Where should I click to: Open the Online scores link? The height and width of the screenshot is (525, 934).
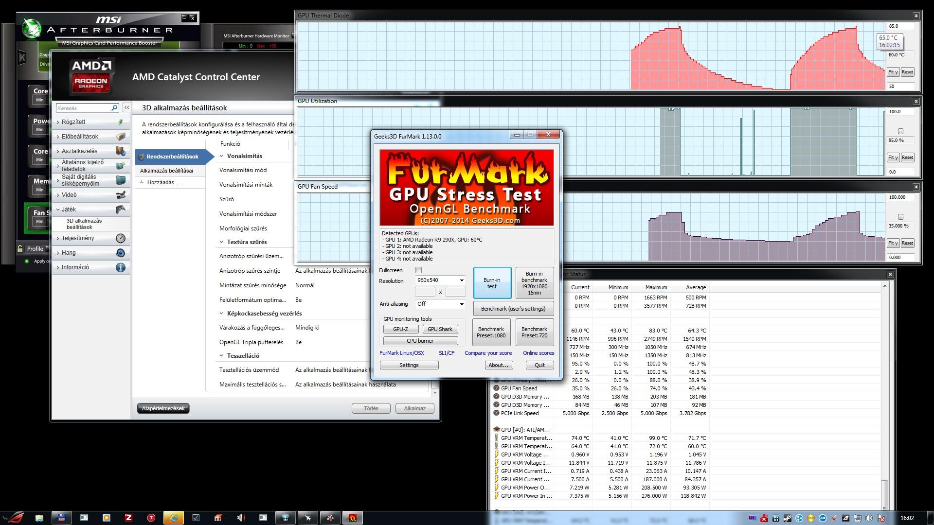pos(539,353)
